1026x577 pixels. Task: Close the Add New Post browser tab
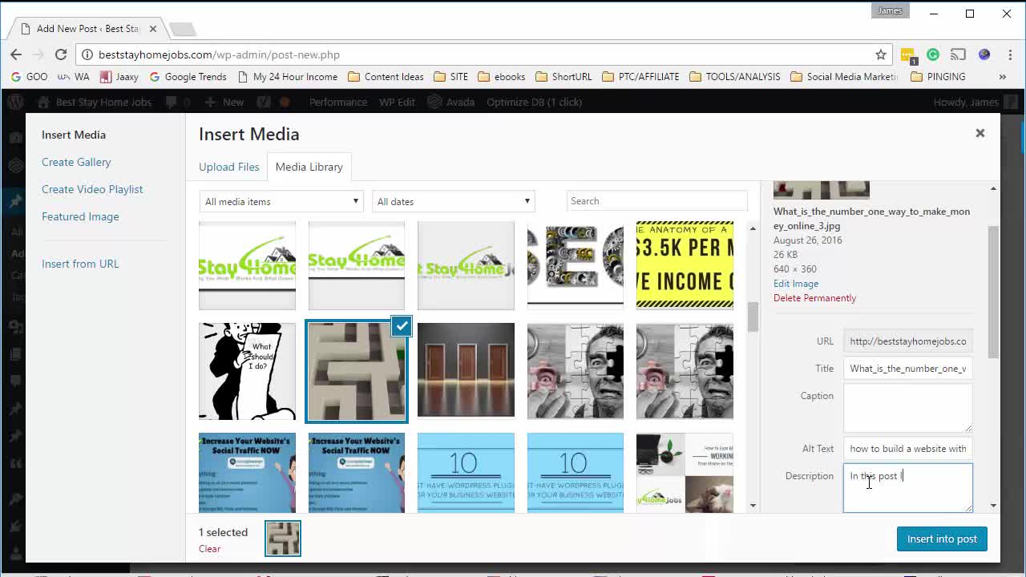(153, 29)
